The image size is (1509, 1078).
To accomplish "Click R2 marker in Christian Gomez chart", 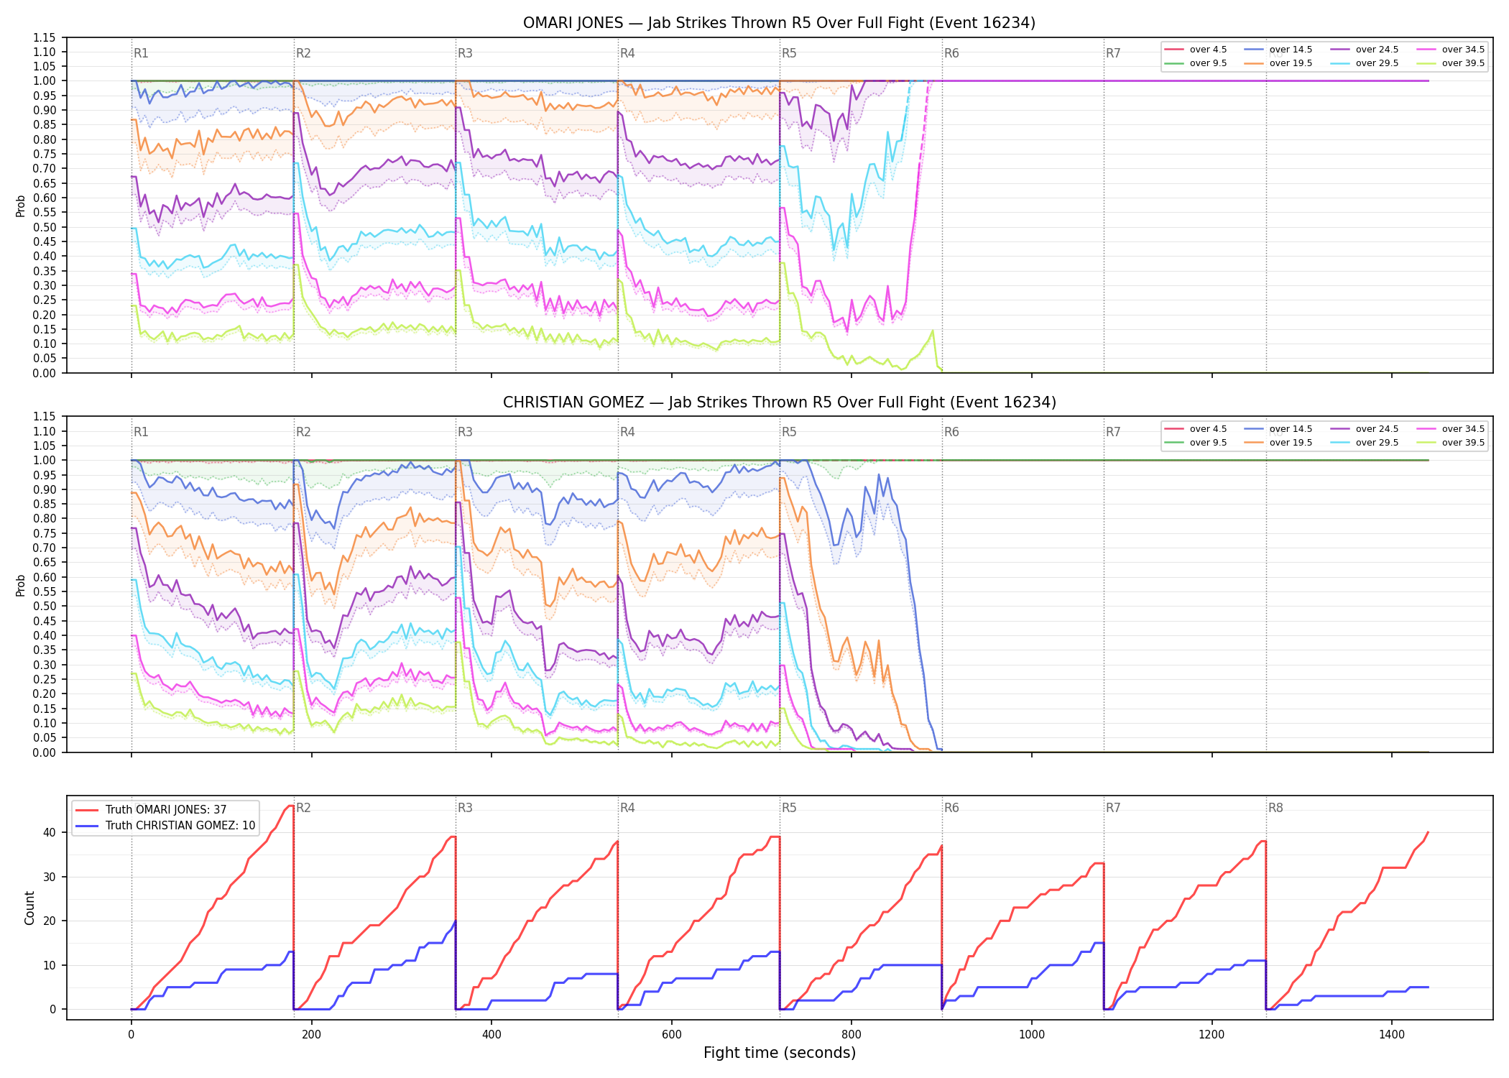I will (303, 432).
